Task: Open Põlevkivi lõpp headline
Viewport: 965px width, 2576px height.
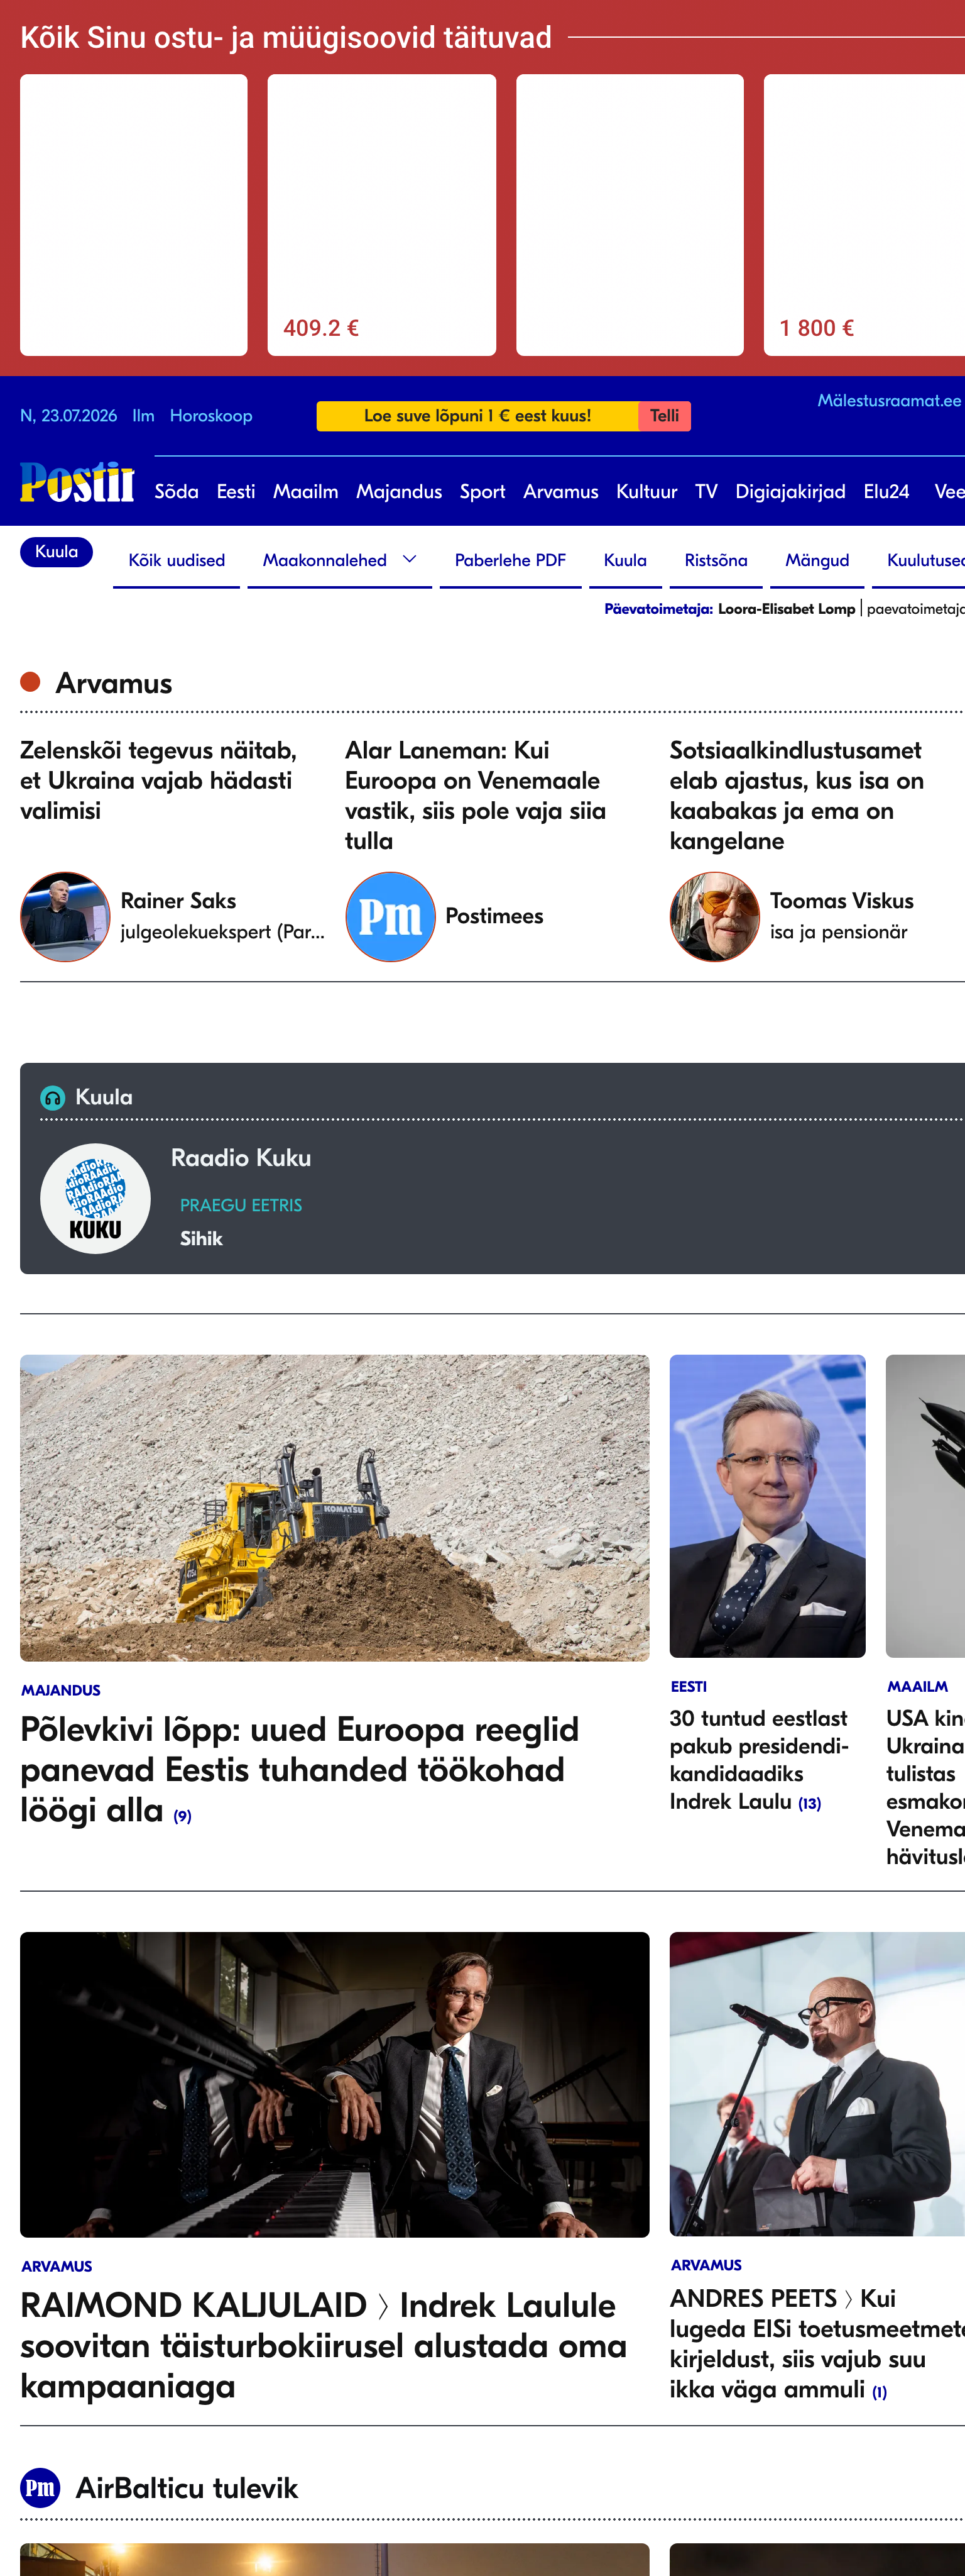Action: tap(300, 1769)
